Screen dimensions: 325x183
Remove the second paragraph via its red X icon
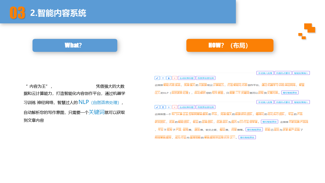point(174,107)
